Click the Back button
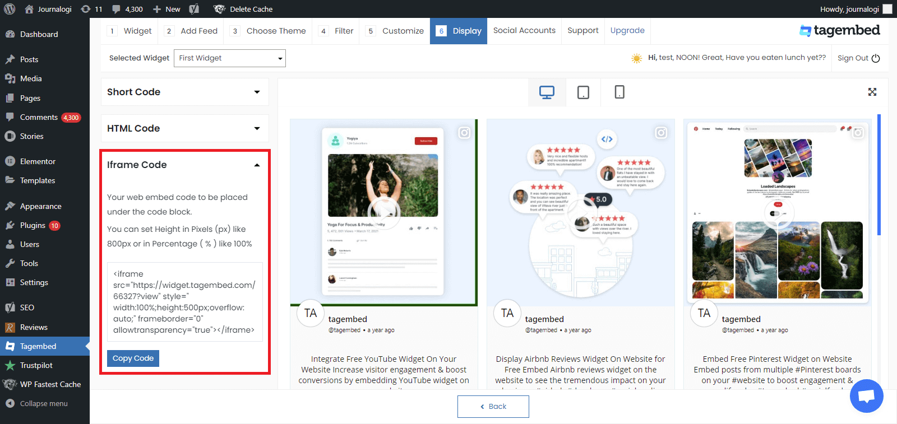 493,407
